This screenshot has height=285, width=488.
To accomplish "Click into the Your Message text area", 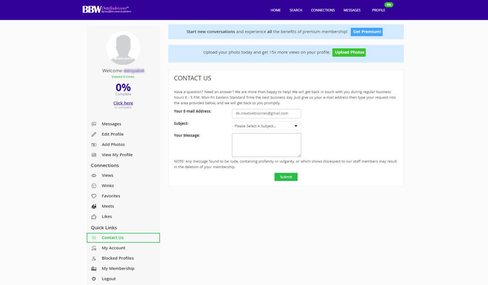I will [x=266, y=145].
